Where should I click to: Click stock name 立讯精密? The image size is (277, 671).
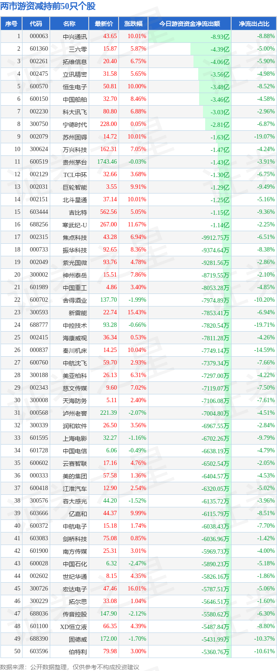(x=75, y=74)
